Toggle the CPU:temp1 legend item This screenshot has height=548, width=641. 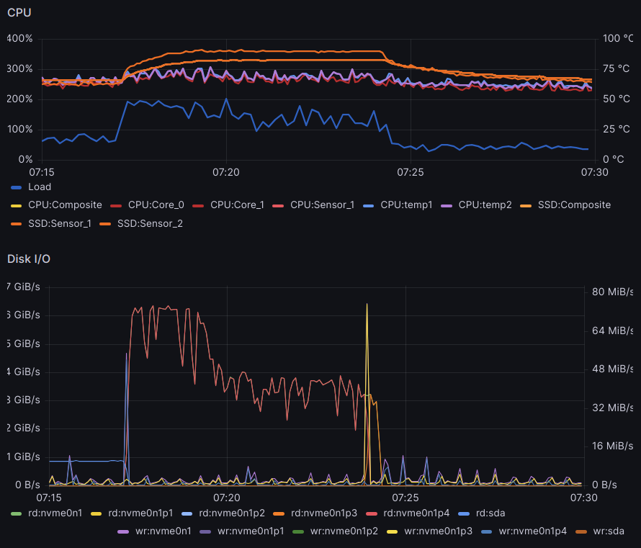tap(406, 205)
